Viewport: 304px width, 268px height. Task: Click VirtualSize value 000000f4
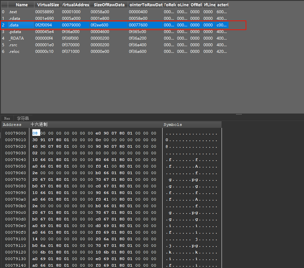[44, 38]
